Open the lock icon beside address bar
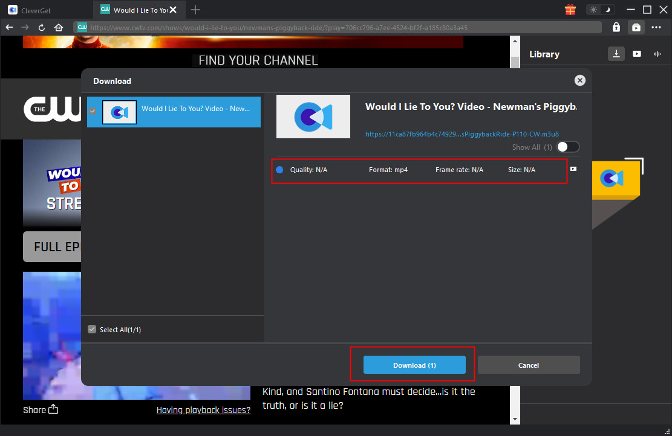Viewport: 672px width, 436px height. 616,27
